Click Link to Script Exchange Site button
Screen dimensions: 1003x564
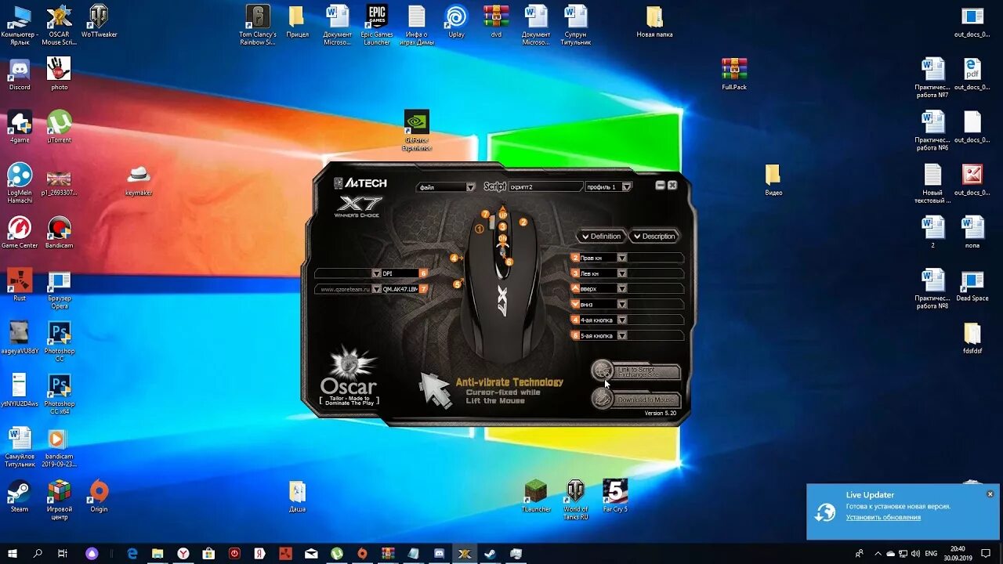[635, 371]
